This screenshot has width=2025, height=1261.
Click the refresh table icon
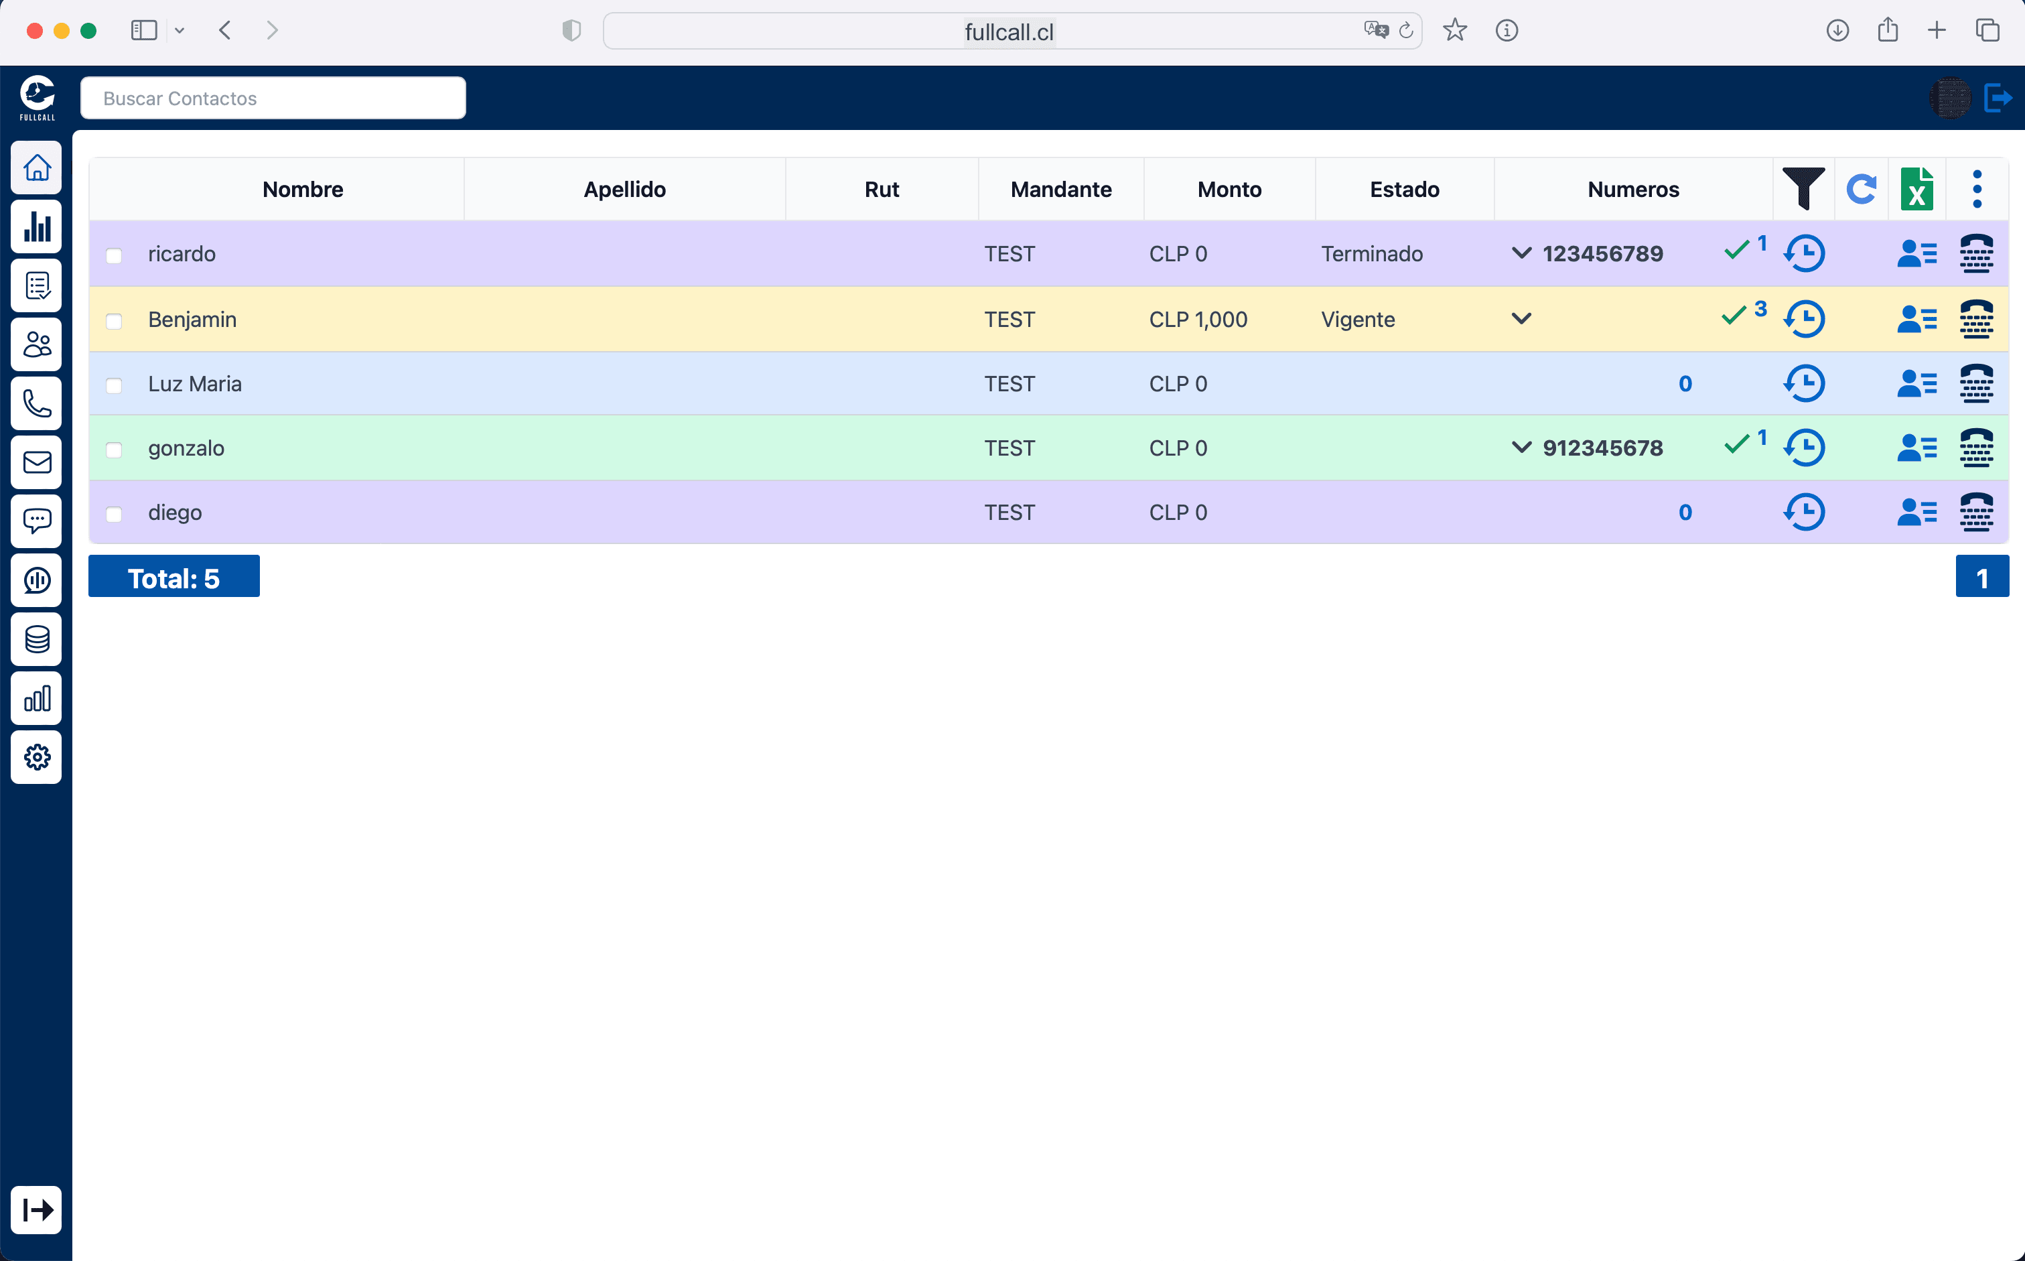[1861, 188]
